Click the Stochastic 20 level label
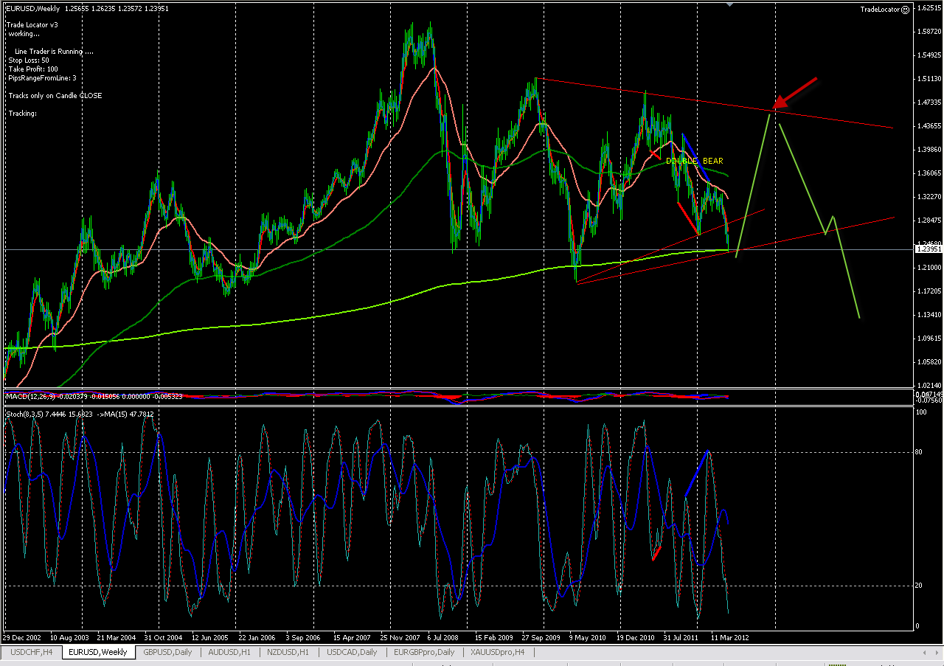This screenshot has width=944, height=666. pos(919,586)
